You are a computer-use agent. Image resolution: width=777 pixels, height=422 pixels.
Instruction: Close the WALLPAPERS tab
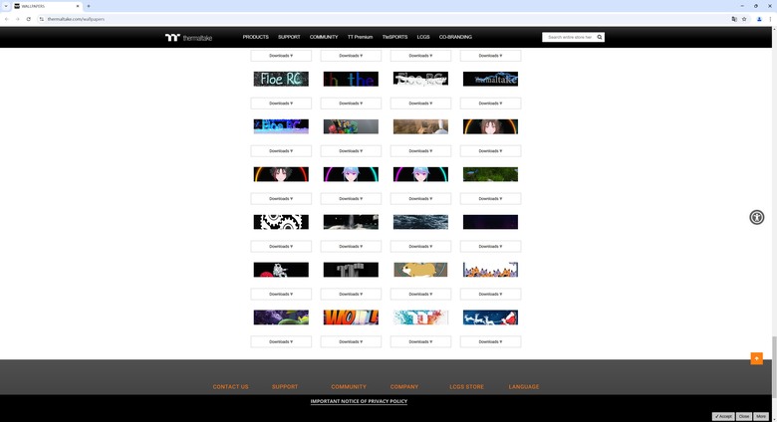click(78, 6)
